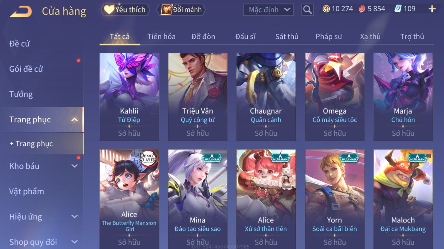
Task: Select Kahlii Tử Điệp skin card
Action: (x=129, y=97)
